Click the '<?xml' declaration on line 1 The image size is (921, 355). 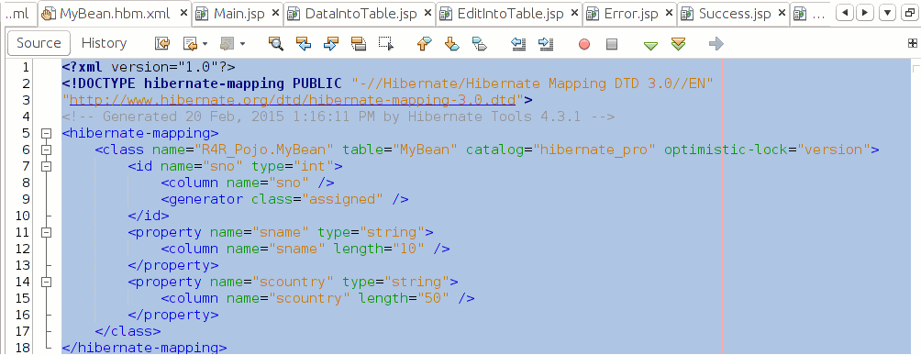82,67
